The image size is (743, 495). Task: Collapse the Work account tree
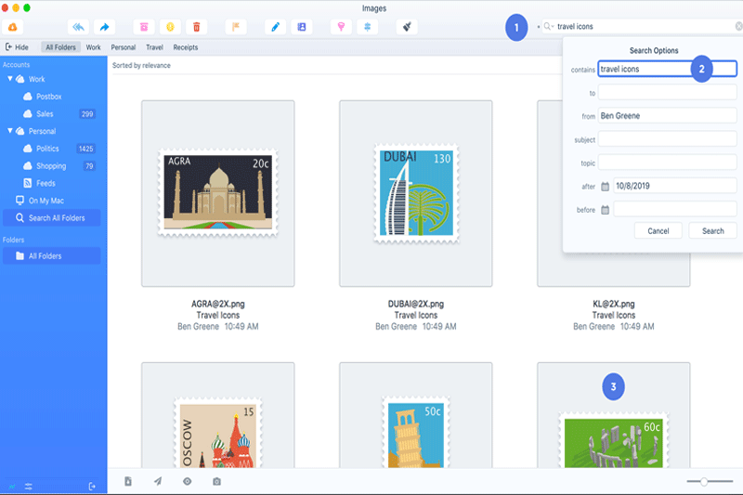(9, 79)
